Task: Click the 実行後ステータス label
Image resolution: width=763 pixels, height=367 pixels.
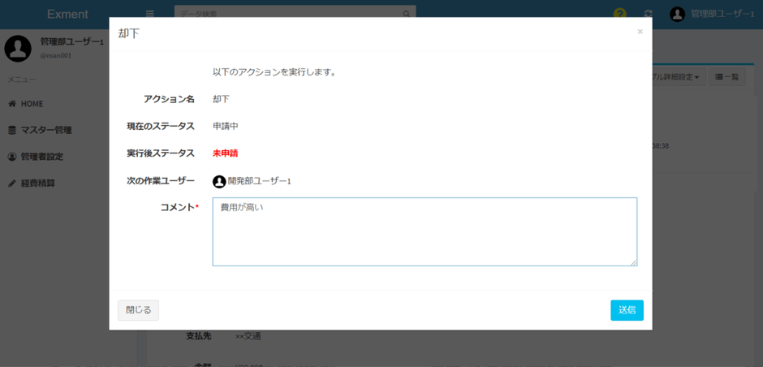Action: tap(161, 153)
